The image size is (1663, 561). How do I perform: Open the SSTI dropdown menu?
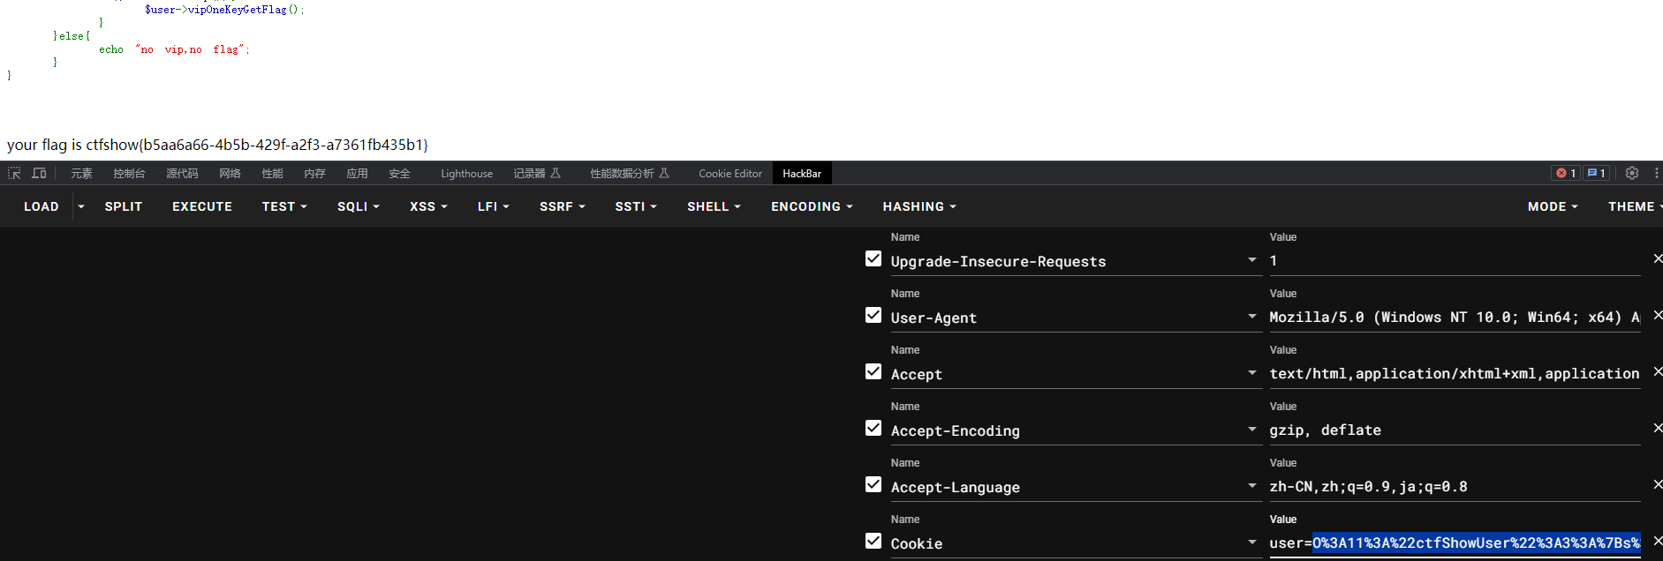point(636,206)
